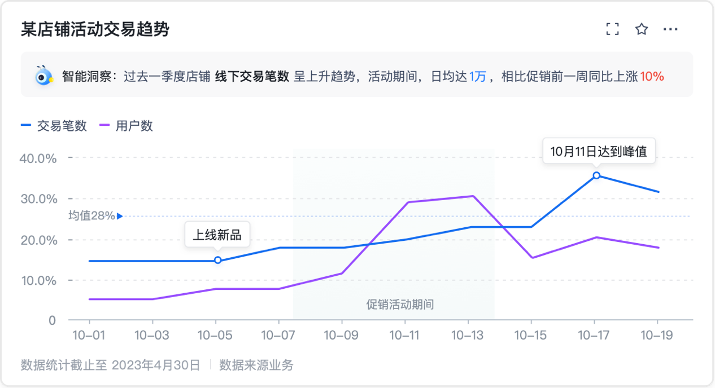The height and width of the screenshot is (388, 715).
Task: Click the 数据来源业务 footer text
Action: click(x=256, y=365)
